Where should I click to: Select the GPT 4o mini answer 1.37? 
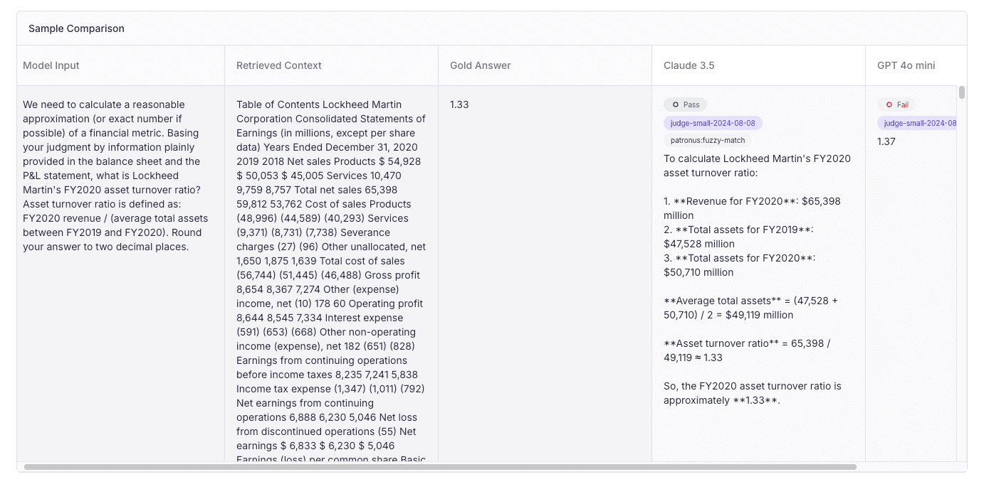pos(886,141)
